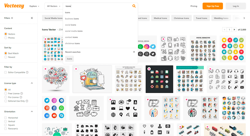Choose 'social media icons' suggestion

[74, 31]
